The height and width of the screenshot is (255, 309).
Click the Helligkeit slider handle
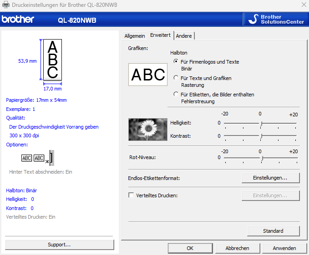261,123
